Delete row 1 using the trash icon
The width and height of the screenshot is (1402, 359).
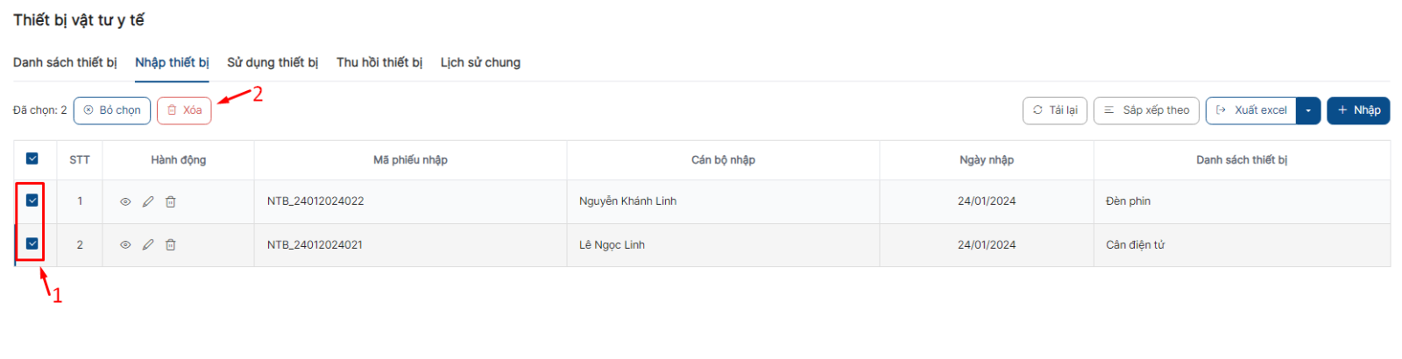coord(171,201)
